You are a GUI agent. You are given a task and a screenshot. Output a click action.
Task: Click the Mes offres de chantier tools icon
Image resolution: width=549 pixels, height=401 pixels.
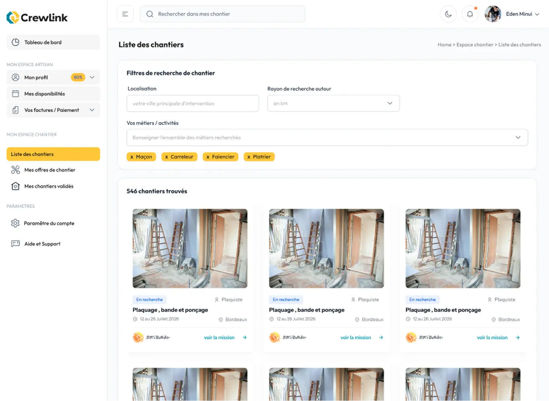tap(16, 170)
